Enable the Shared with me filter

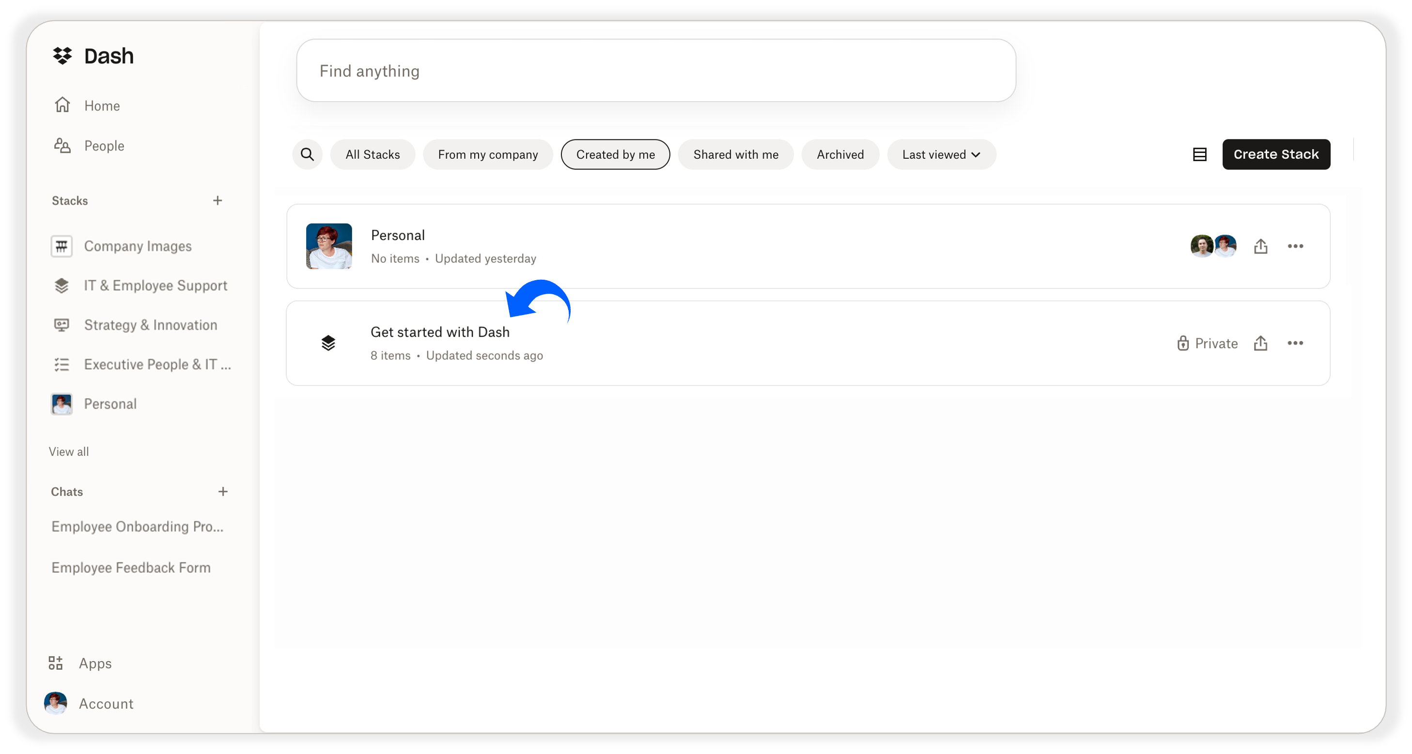[735, 154]
